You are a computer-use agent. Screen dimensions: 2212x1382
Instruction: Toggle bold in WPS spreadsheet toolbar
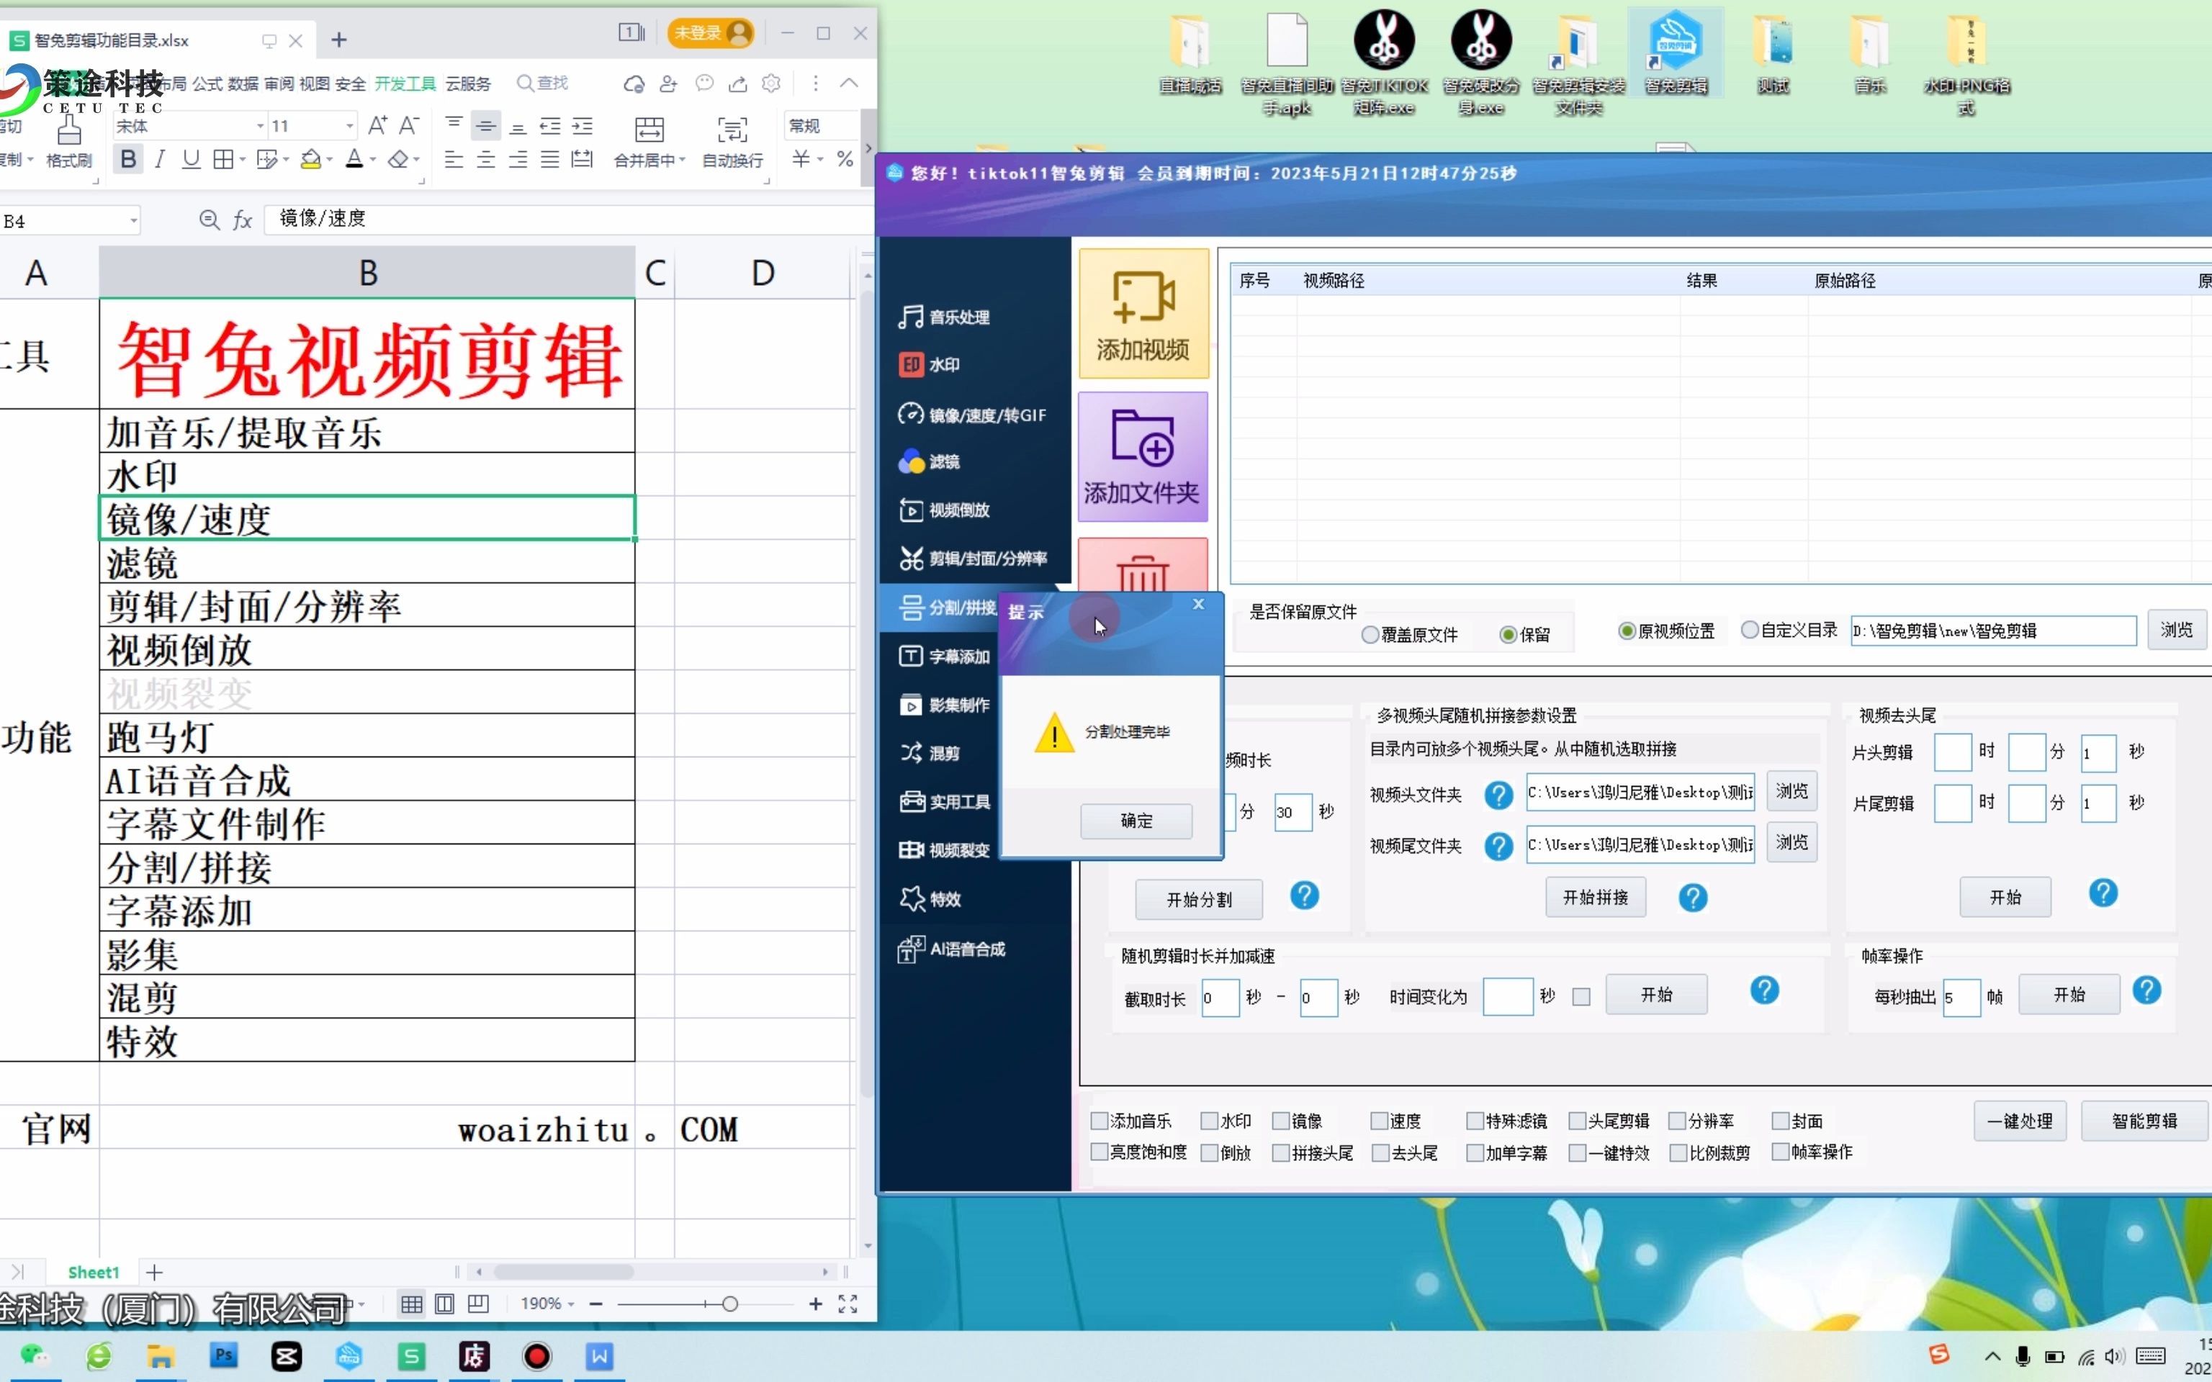128,159
